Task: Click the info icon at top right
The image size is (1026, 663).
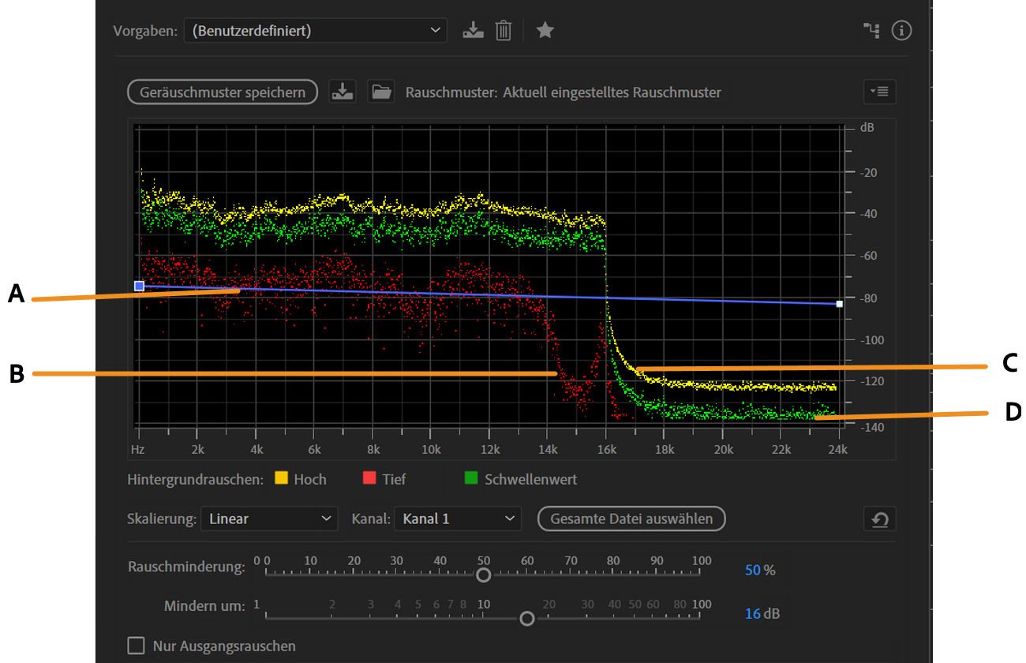Action: (901, 31)
